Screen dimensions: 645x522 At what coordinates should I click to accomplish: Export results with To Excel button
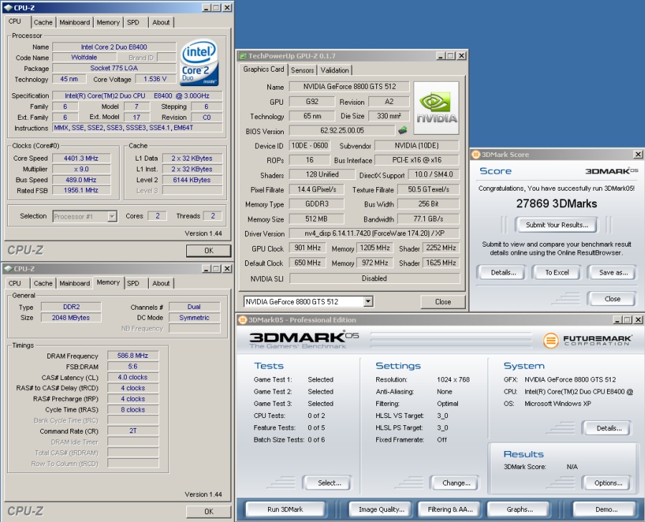coord(557,272)
